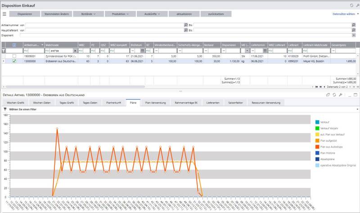Check the checkbox for article 19009001

tap(14, 56)
